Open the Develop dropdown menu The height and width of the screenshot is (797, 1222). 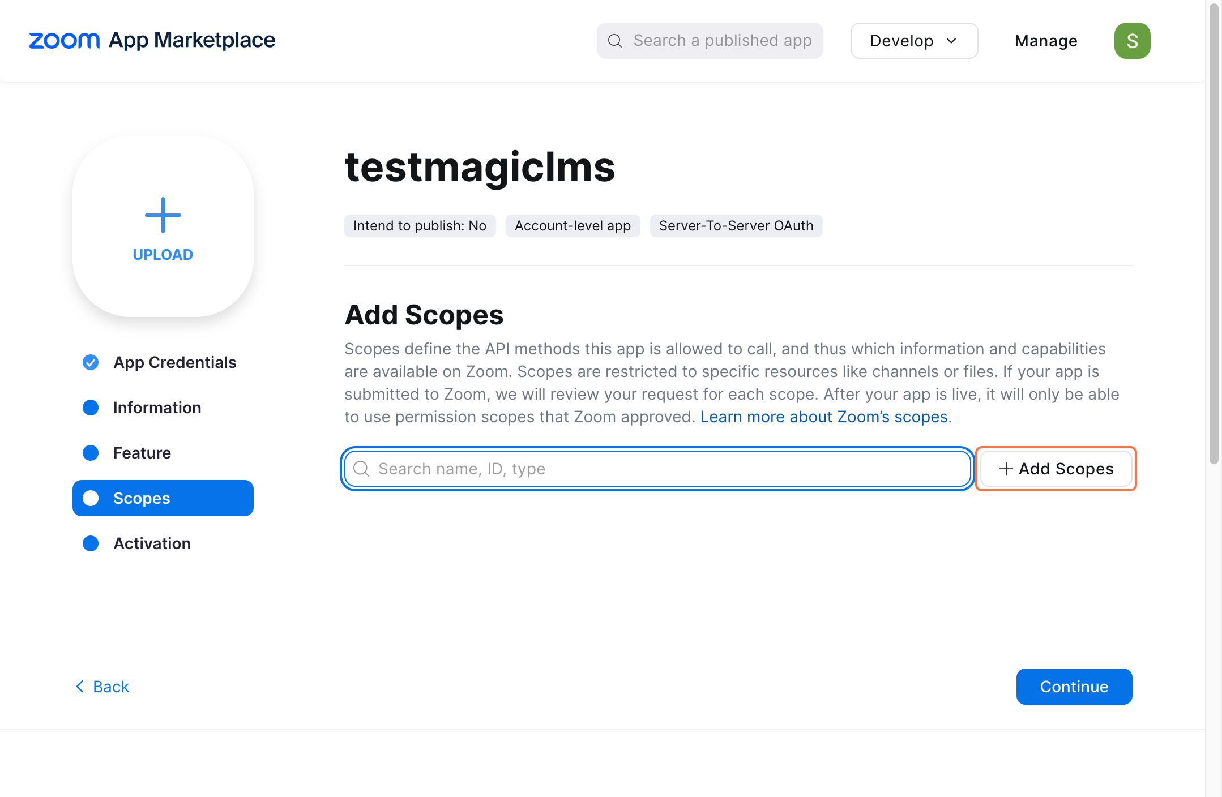coord(914,41)
